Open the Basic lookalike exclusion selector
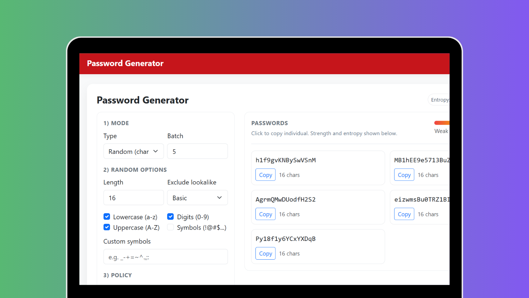This screenshot has width=529, height=298. pos(197,197)
